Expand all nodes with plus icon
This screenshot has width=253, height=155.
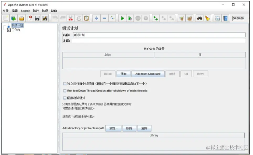click(97, 18)
